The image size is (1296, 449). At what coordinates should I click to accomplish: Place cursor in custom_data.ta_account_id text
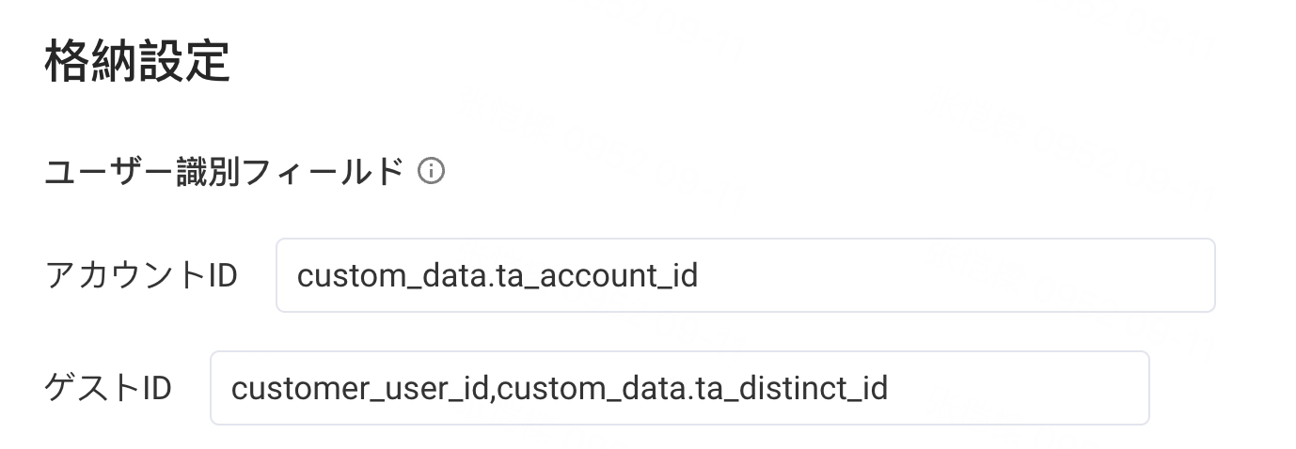498,276
